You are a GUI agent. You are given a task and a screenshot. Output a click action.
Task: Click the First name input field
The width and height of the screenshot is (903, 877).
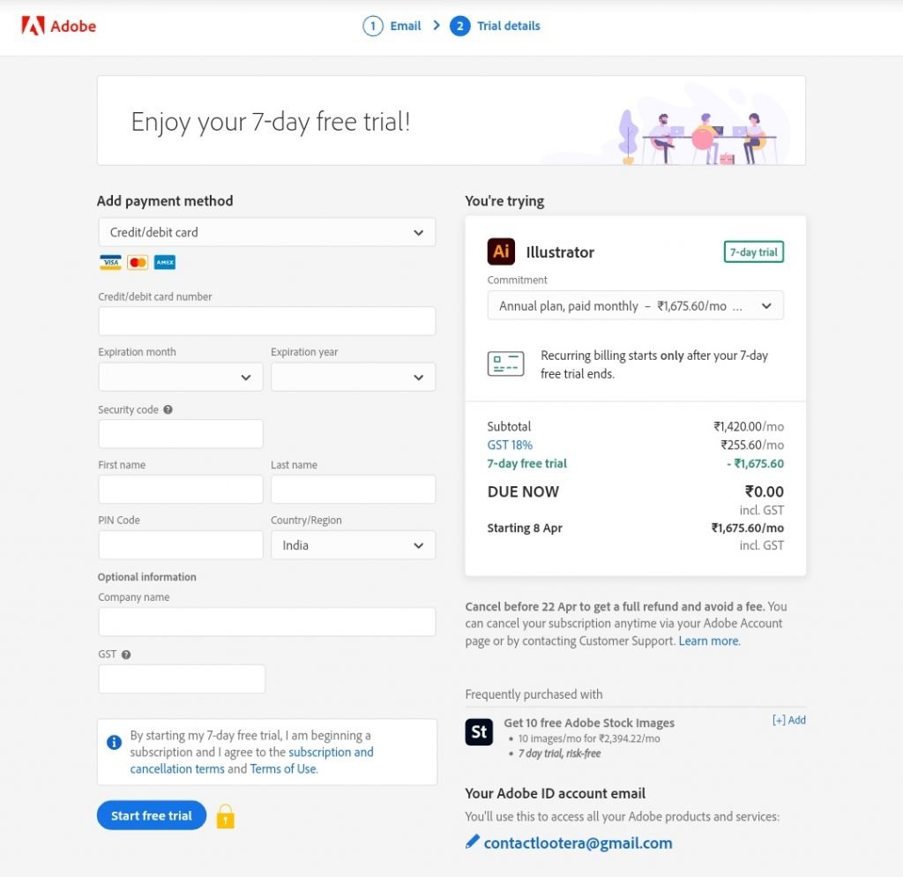tap(180, 489)
